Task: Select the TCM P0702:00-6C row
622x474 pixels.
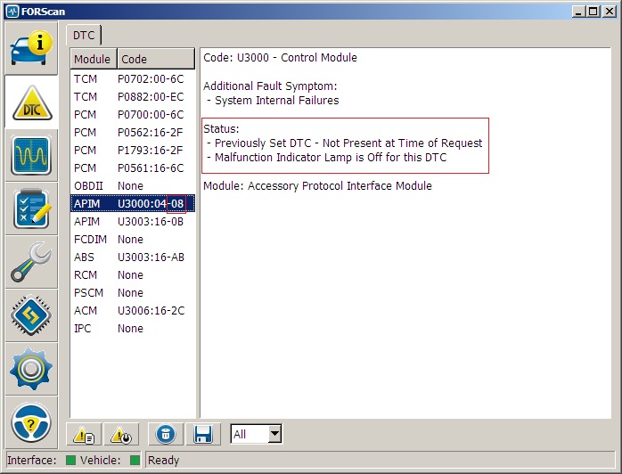Action: click(x=132, y=79)
